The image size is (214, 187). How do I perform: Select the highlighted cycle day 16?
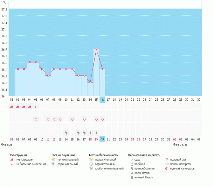tap(102, 100)
